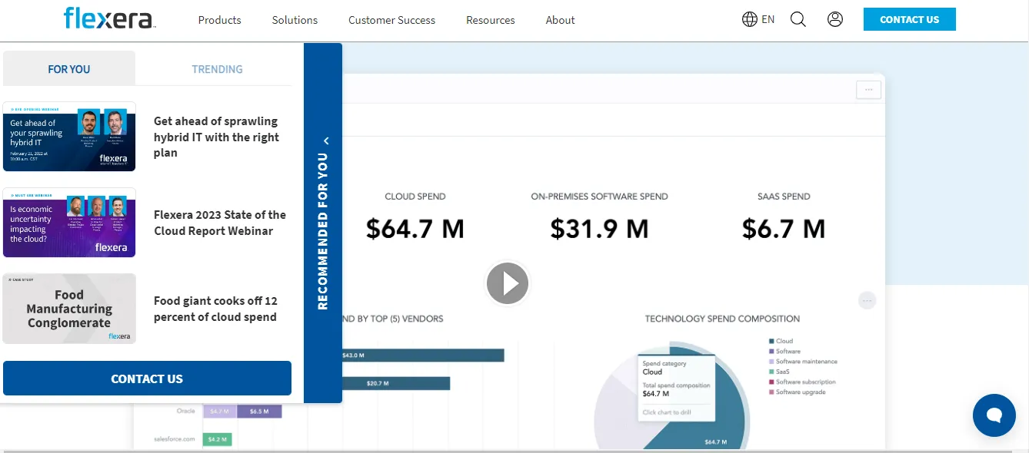Open the About menu
1029x453 pixels.
click(561, 20)
